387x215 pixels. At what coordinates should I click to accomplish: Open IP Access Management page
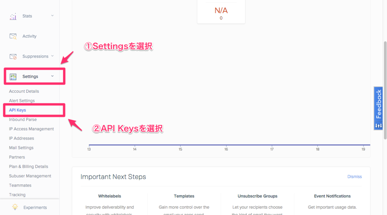click(x=31, y=129)
